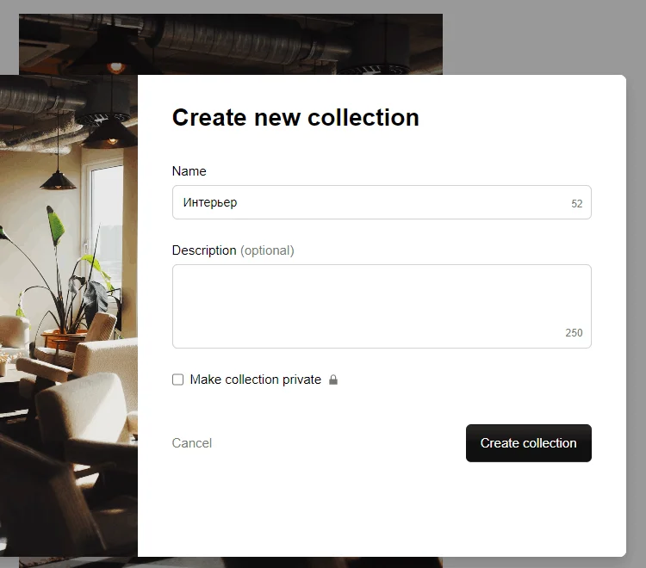
Task: Click the Cancel link
Action: 192,443
